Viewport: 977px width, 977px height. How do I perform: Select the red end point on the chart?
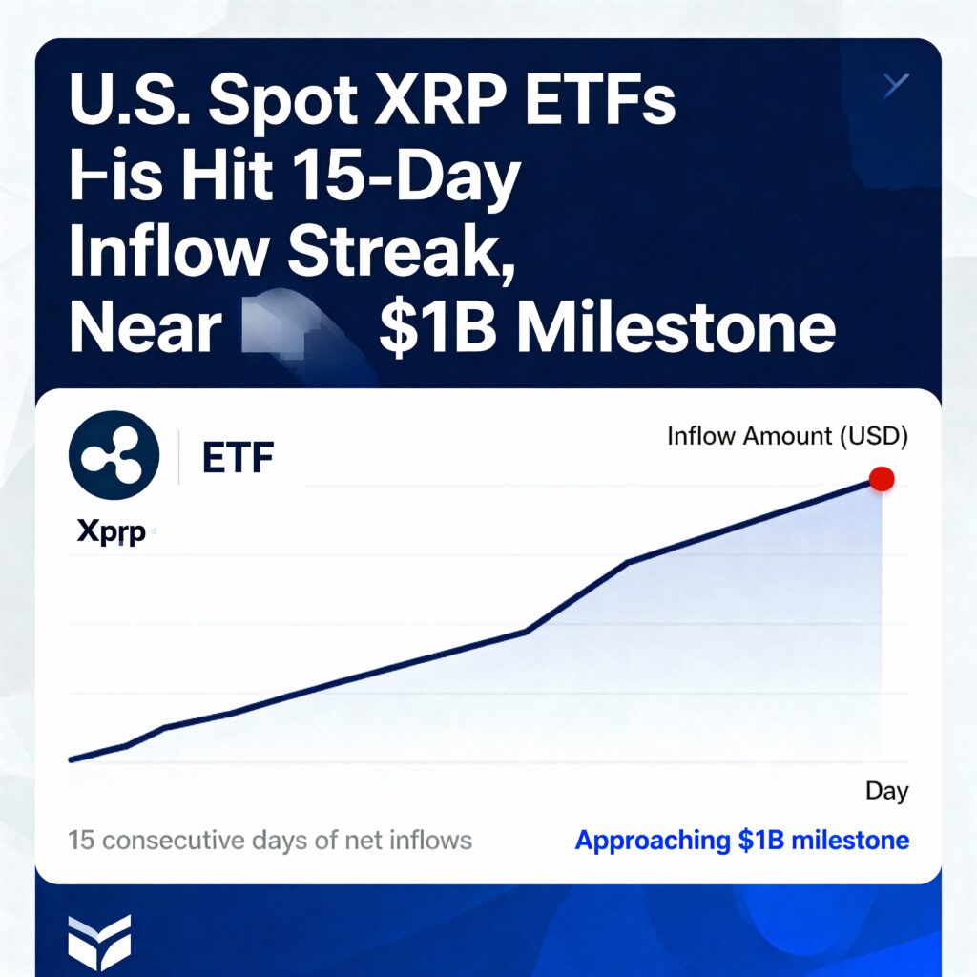[882, 479]
